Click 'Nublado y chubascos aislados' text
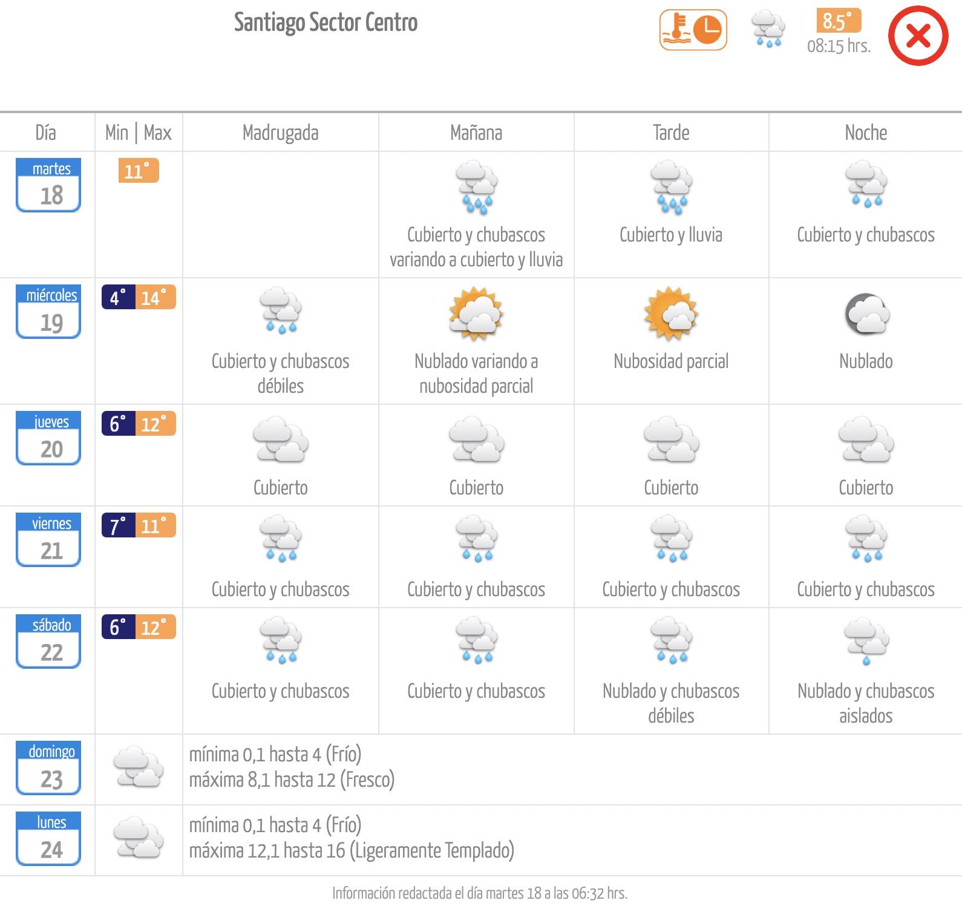962x909 pixels. coord(866,703)
